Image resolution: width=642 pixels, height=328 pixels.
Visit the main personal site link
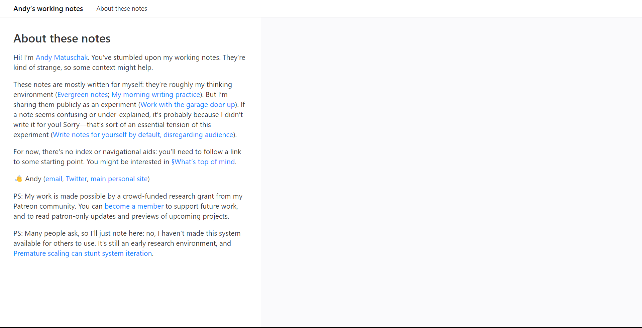click(x=119, y=179)
